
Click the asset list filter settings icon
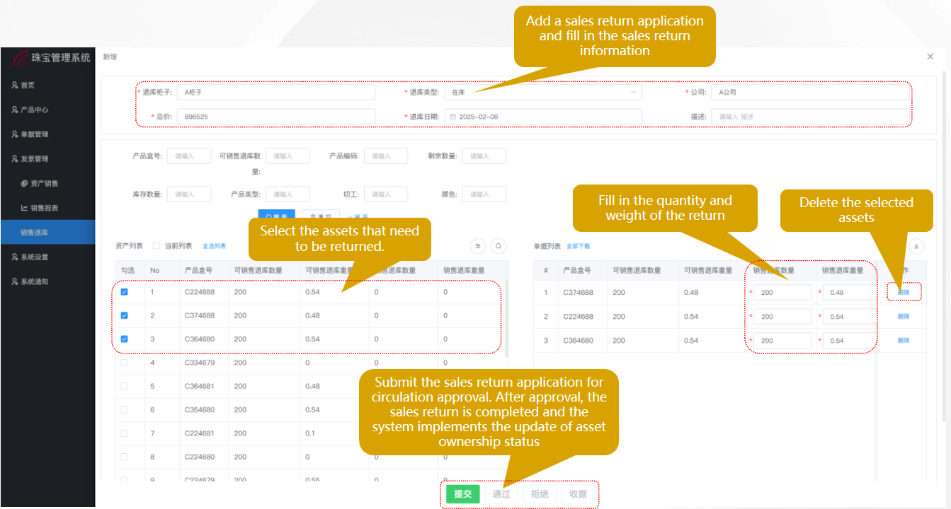pyautogui.click(x=479, y=246)
